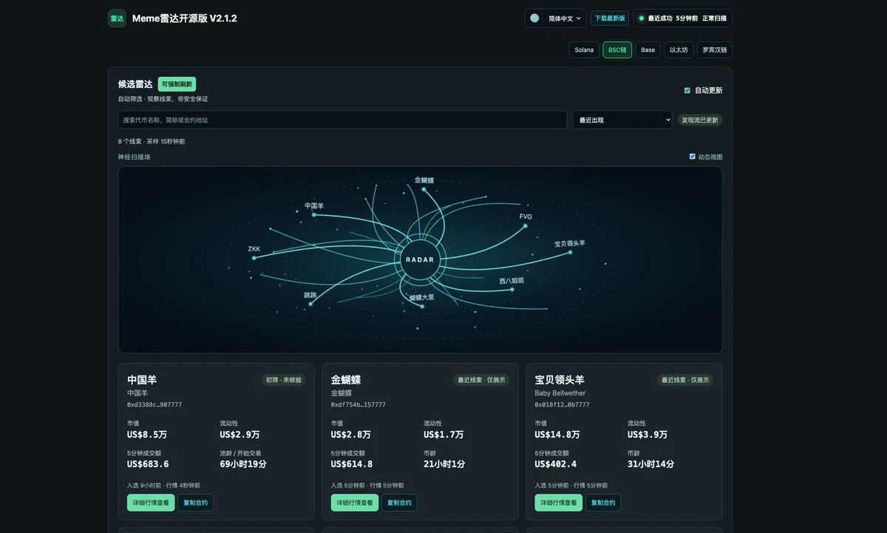887x533 pixels.
Task: Click the US$3.9万 liquidity value
Action: [x=648, y=435]
